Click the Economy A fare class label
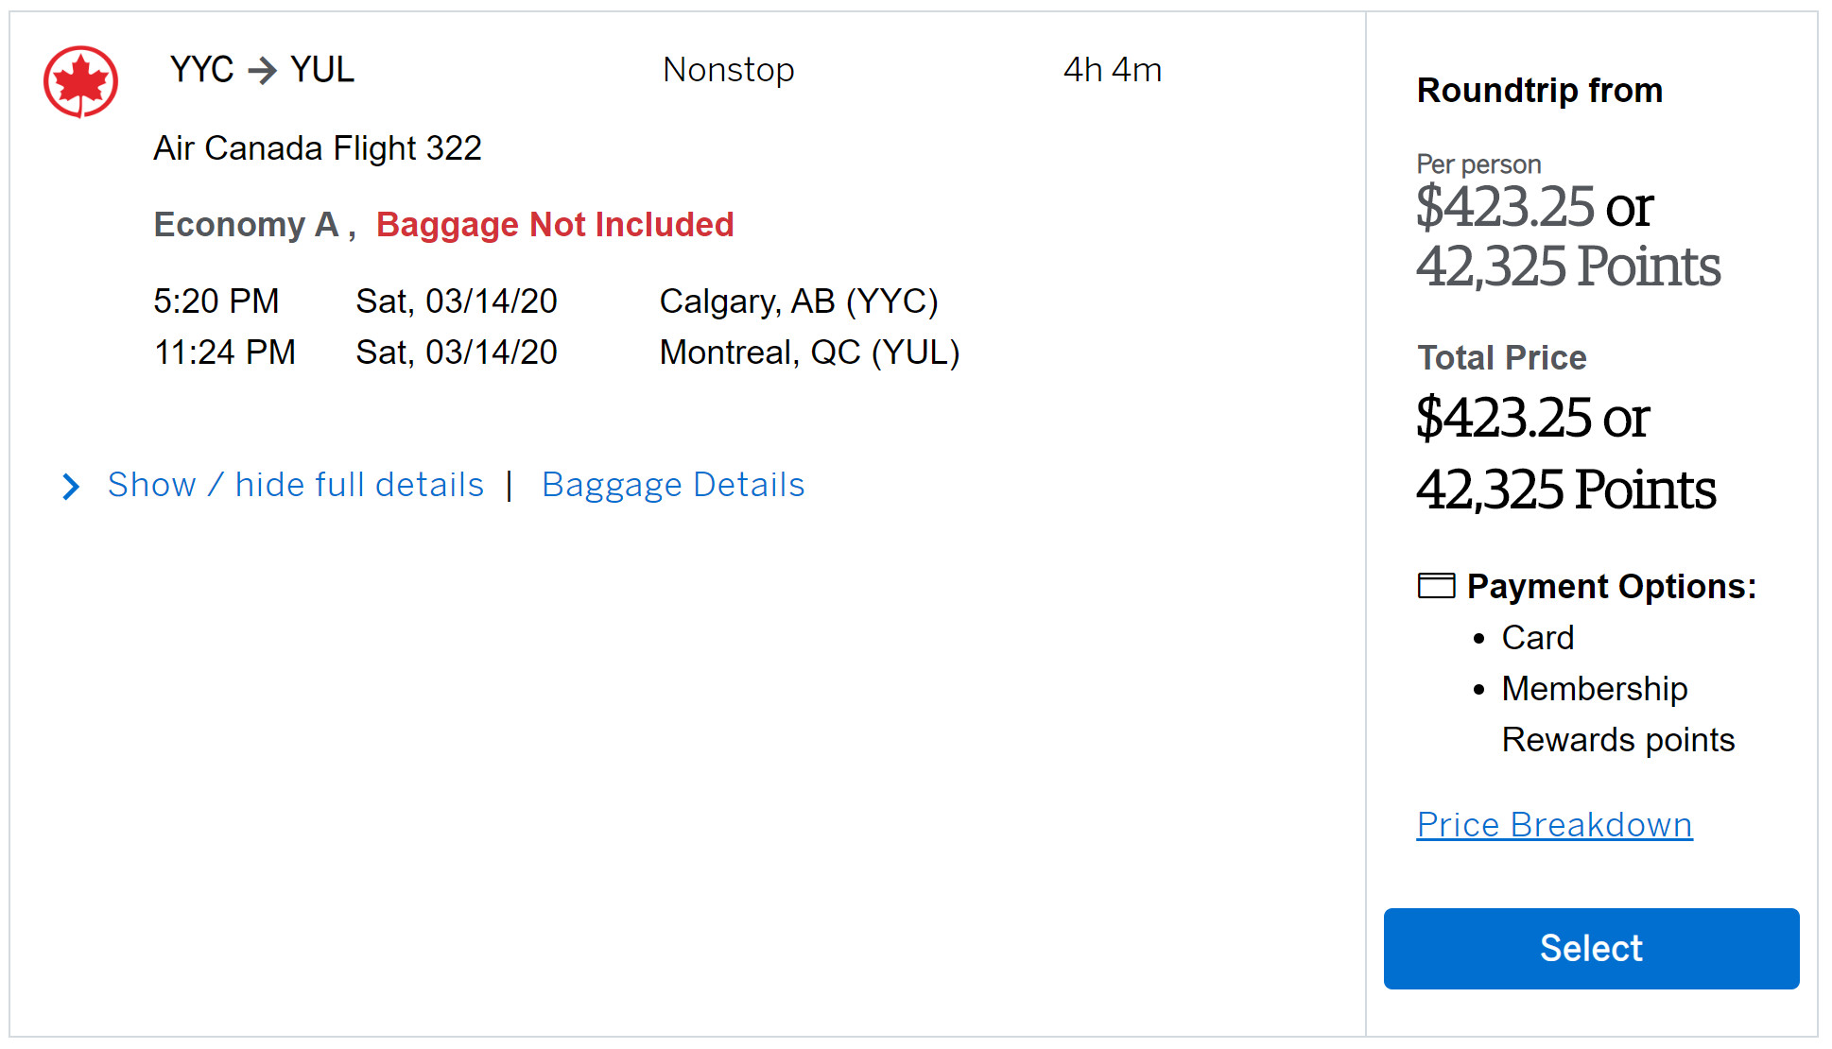 (246, 225)
